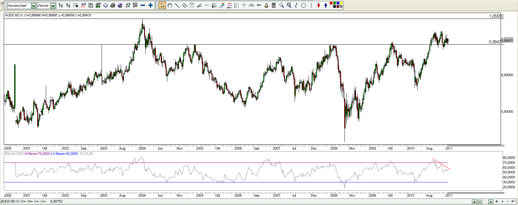The width and height of the screenshot is (518, 205).
Task: Close the toolbar with the X button
Action: coord(2,2)
